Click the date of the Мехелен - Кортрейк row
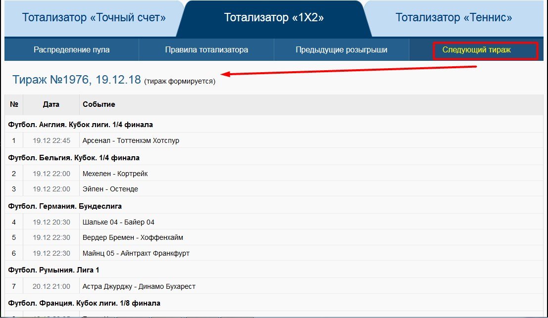This screenshot has height=318, width=548. pos(51,174)
